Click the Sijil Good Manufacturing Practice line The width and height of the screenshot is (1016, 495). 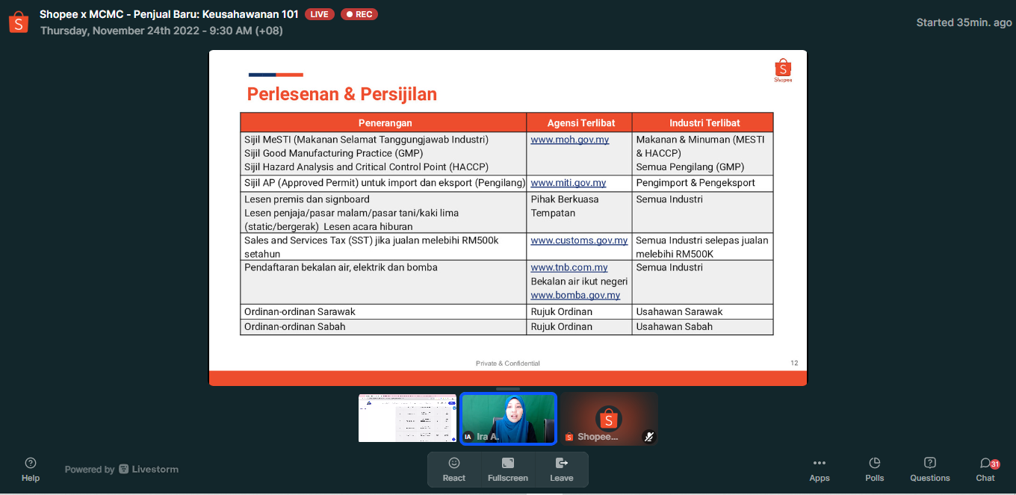point(334,153)
